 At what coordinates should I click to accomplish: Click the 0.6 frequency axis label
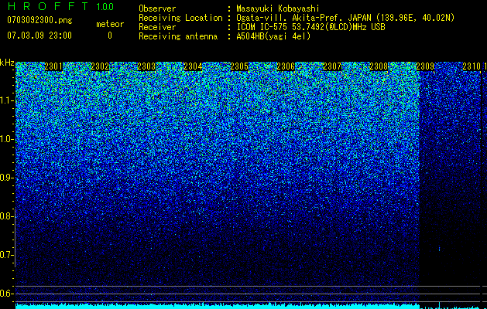pyautogui.click(x=6, y=294)
